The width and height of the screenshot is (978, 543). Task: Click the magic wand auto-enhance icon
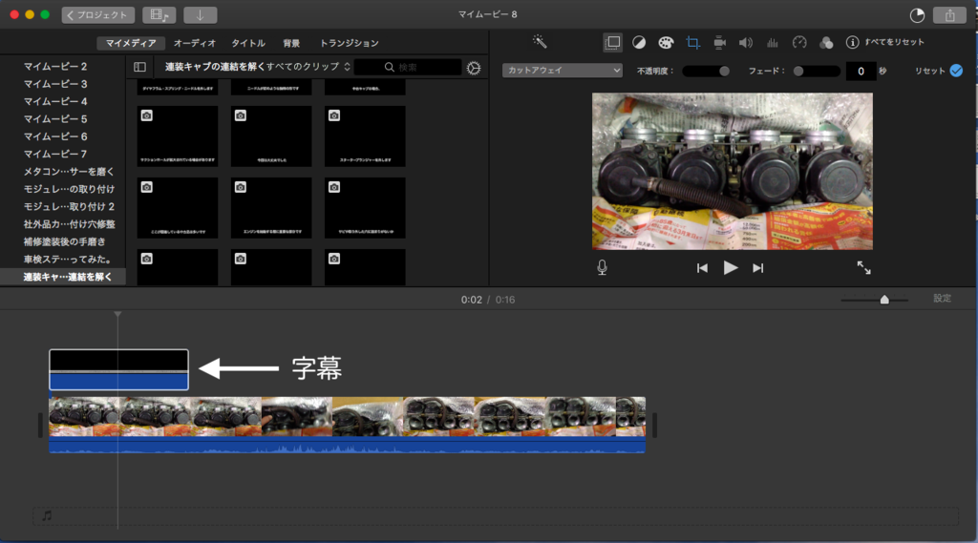tap(540, 42)
